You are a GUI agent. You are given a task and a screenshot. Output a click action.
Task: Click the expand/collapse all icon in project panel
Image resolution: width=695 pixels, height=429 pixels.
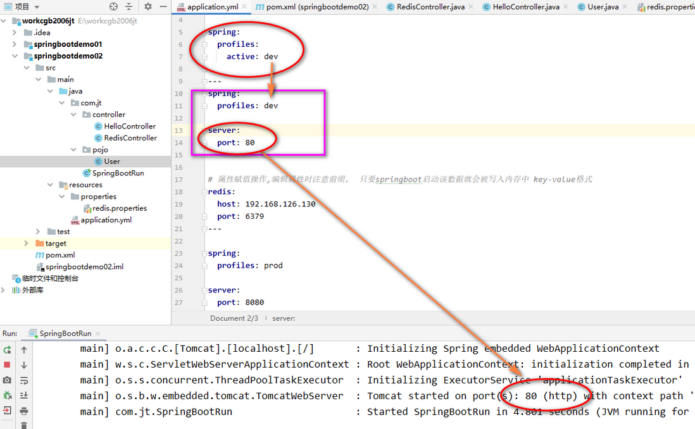[x=128, y=6]
